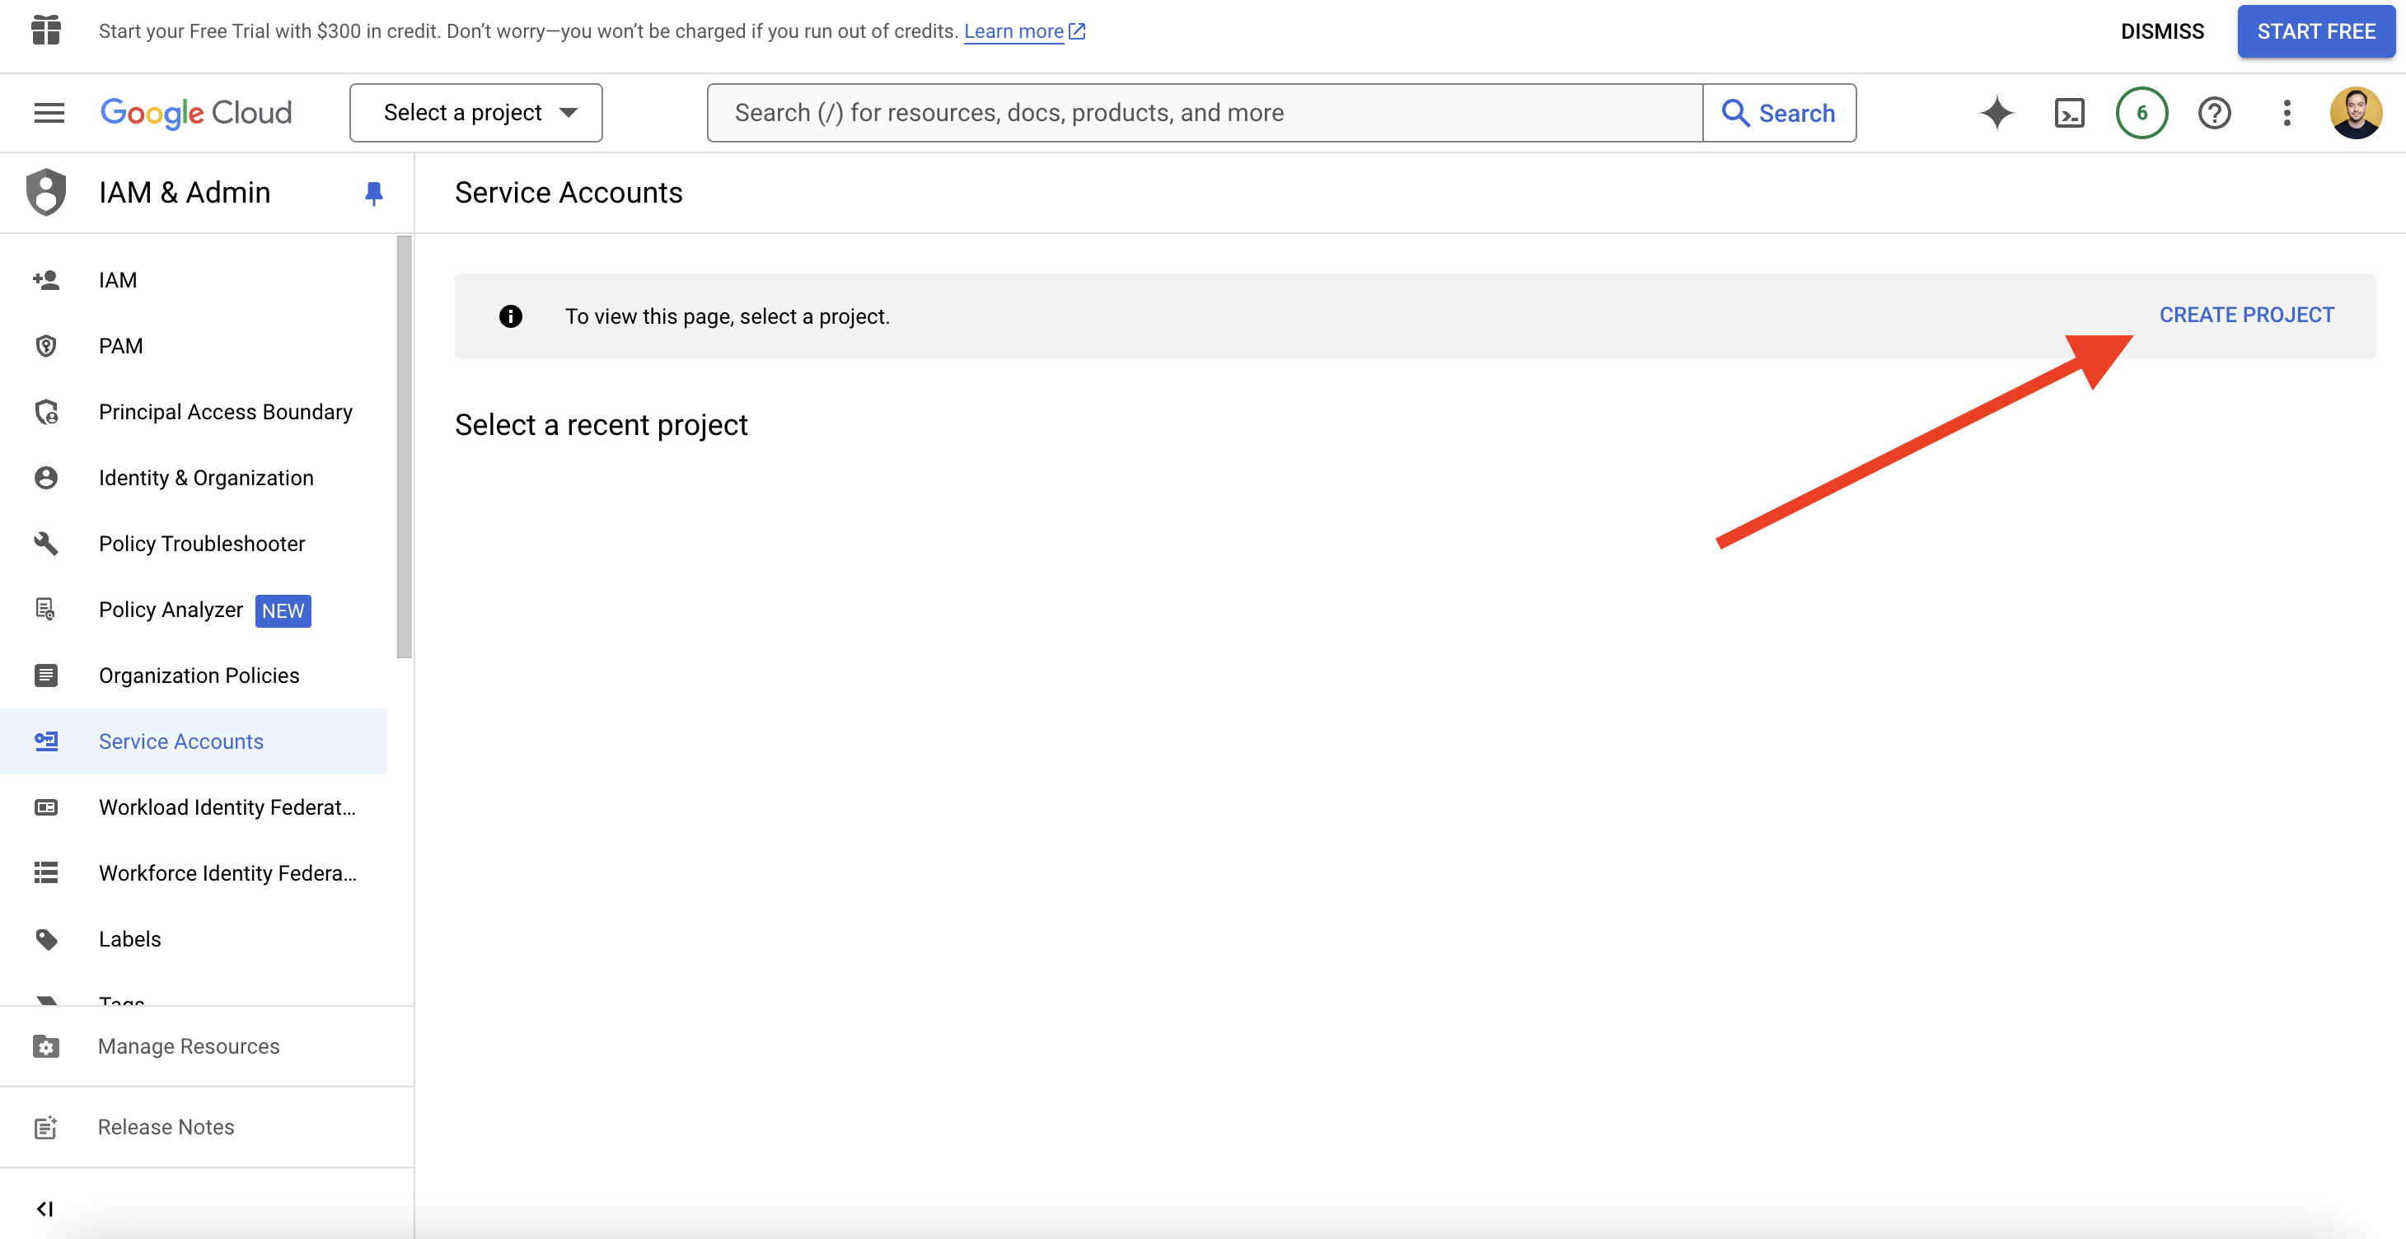Go to Workload Identity Federation
Viewport: 2406px width, 1239px height.
tap(227, 807)
